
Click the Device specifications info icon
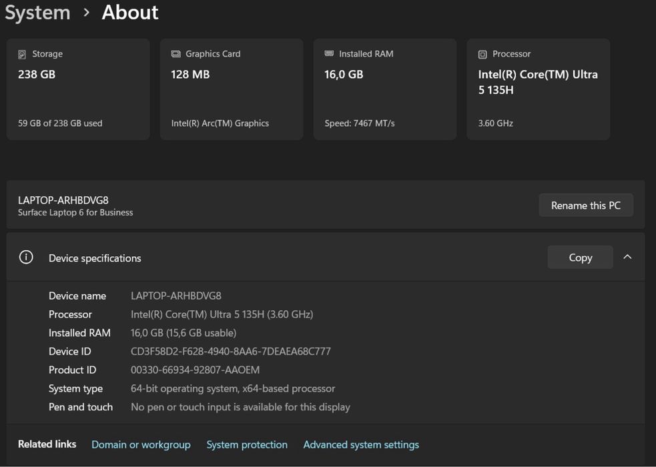[x=26, y=258]
